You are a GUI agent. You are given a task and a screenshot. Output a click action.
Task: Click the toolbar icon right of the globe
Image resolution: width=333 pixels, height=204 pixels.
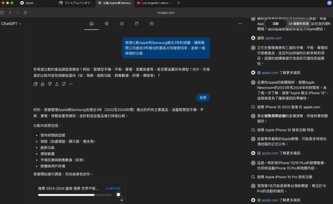tap(122, 24)
